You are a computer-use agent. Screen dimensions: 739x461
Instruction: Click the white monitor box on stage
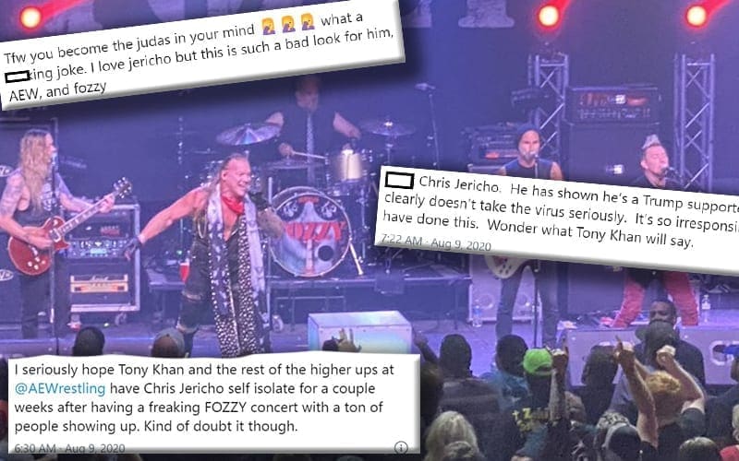(x=359, y=332)
